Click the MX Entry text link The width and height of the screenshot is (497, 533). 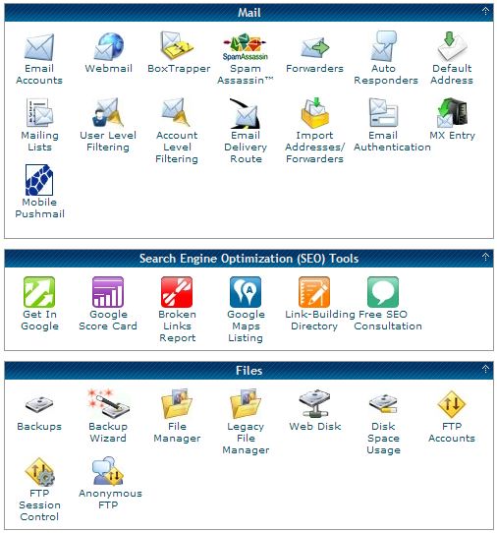[452, 136]
